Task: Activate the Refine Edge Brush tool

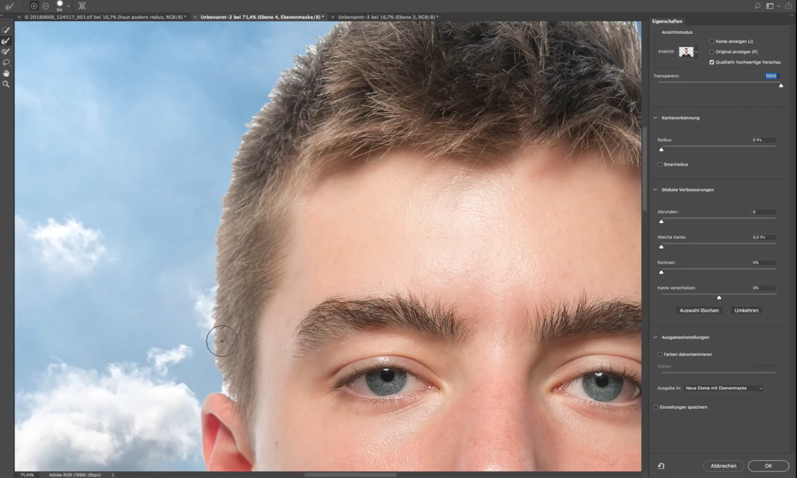Action: [7, 41]
